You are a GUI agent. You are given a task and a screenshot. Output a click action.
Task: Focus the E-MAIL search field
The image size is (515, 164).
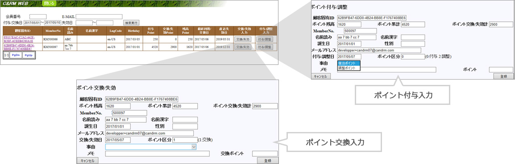click(99, 16)
